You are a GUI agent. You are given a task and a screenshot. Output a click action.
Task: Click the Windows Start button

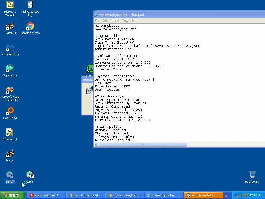point(12,195)
